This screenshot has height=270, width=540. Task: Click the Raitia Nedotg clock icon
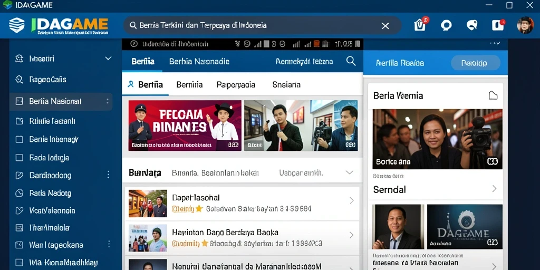pos(20,193)
